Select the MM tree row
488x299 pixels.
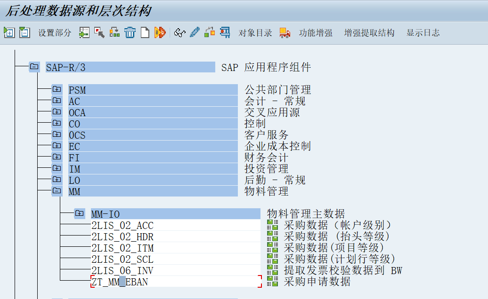click(x=153, y=191)
